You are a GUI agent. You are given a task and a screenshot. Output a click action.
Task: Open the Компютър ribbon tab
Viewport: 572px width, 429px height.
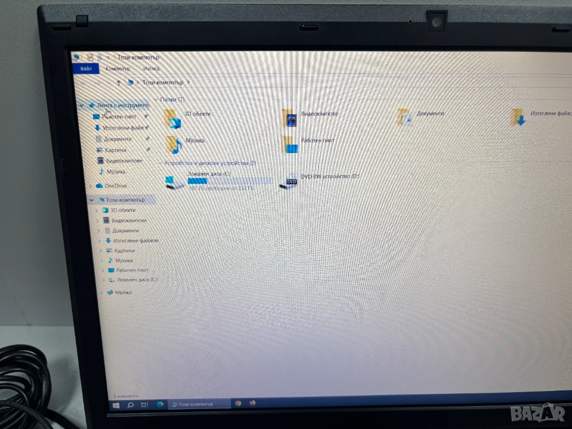coord(117,69)
